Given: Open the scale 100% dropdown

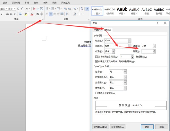Looking at the screenshot, I should pyautogui.click(x=129, y=41).
